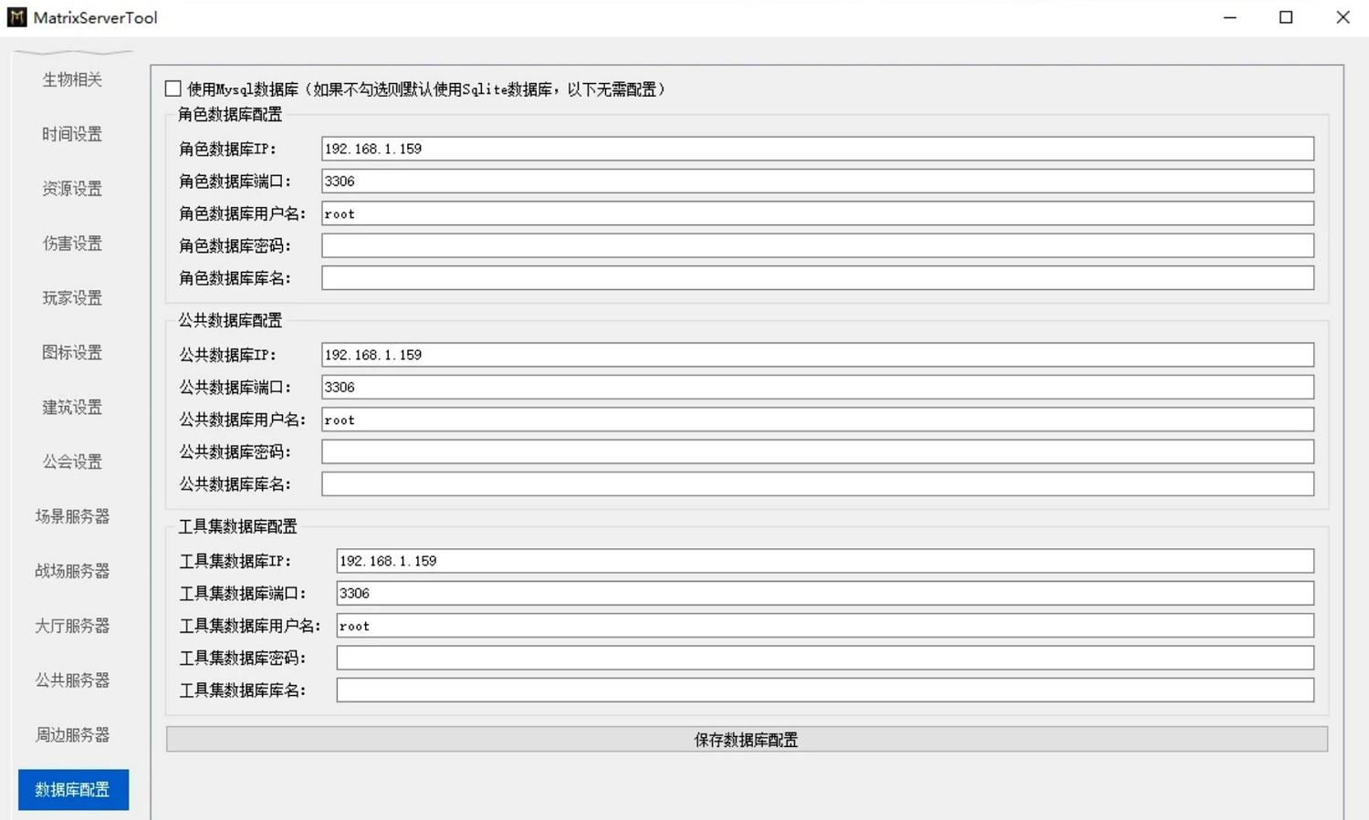This screenshot has width=1369, height=820.
Task: Select the 资源设置 sidebar tab
Action: click(72, 189)
